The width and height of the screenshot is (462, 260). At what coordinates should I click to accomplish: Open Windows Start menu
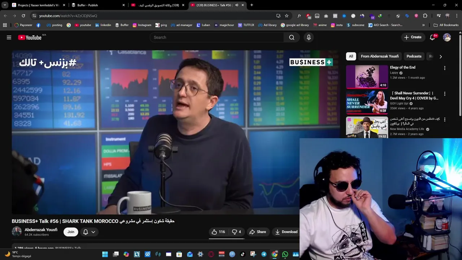point(105,254)
